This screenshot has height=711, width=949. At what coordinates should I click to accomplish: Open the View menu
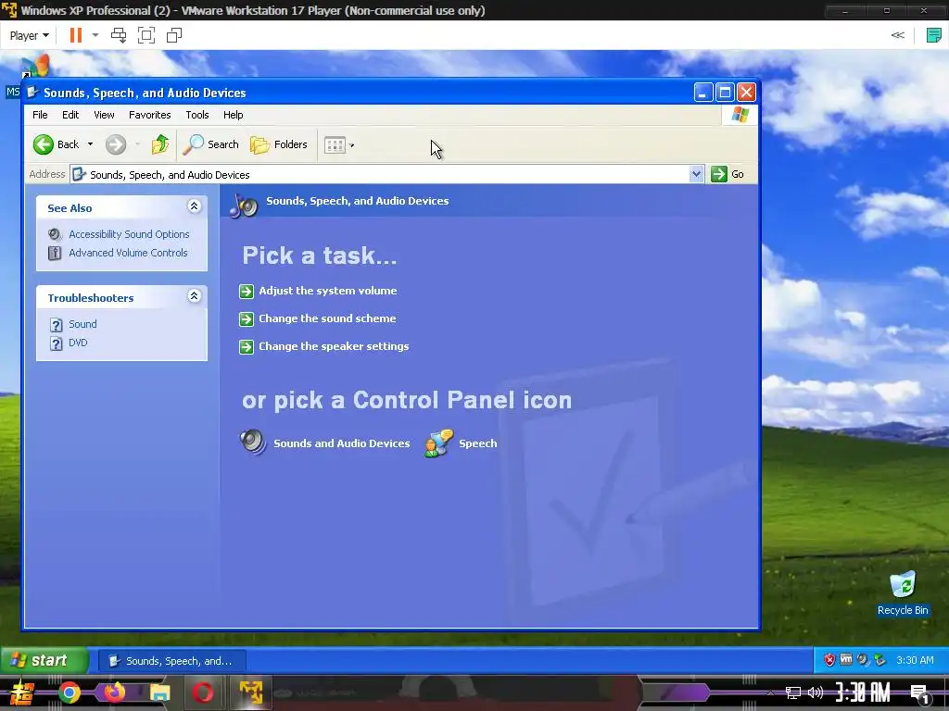click(x=104, y=115)
